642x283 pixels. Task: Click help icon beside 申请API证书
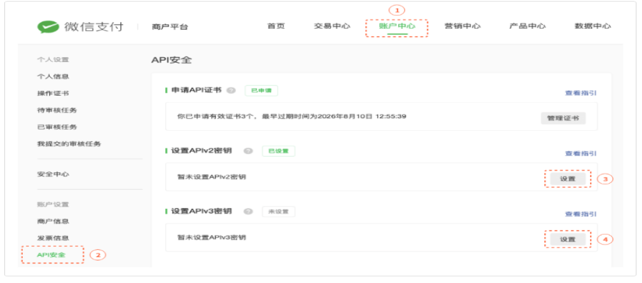231,90
